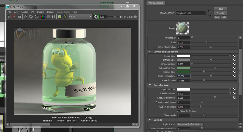This screenshot has width=243, height=132.
Task: Click the go-to-output-connection arrow icon
Action: tap(210, 15)
